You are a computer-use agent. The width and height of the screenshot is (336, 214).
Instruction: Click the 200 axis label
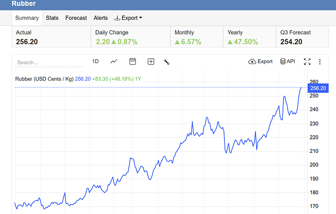[x=314, y=165]
